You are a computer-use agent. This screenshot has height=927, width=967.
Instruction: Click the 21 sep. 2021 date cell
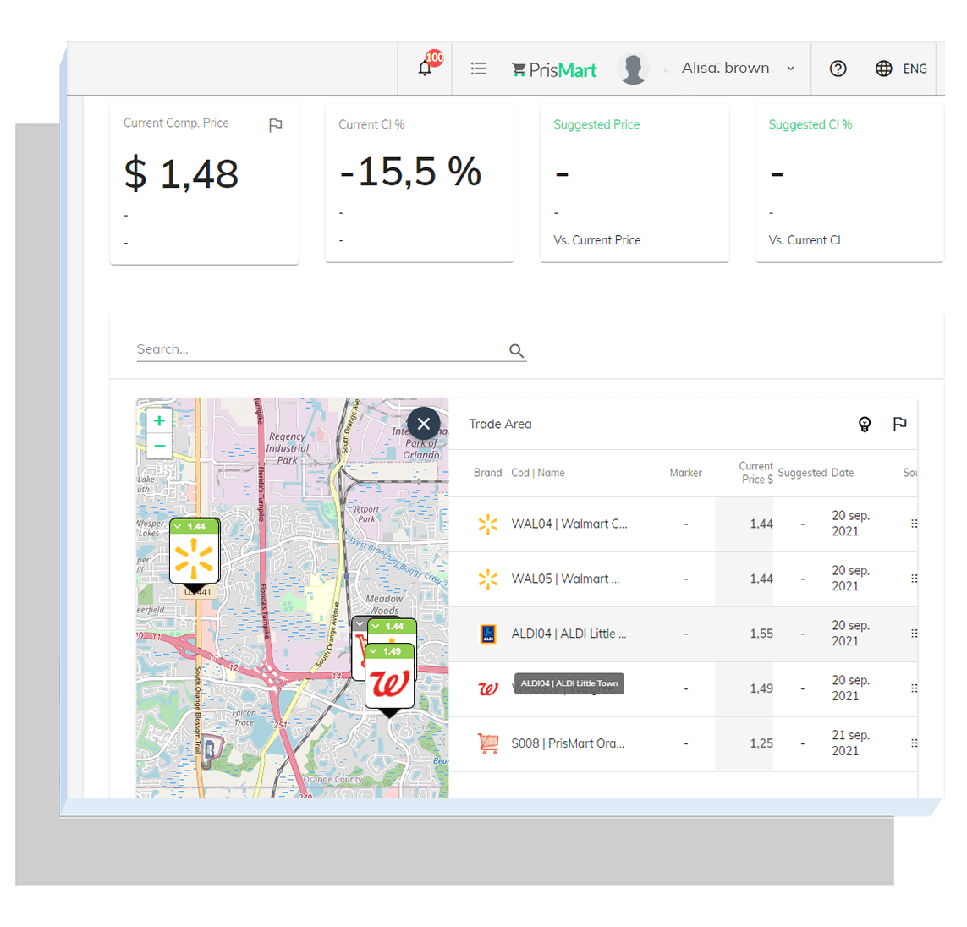tap(850, 743)
